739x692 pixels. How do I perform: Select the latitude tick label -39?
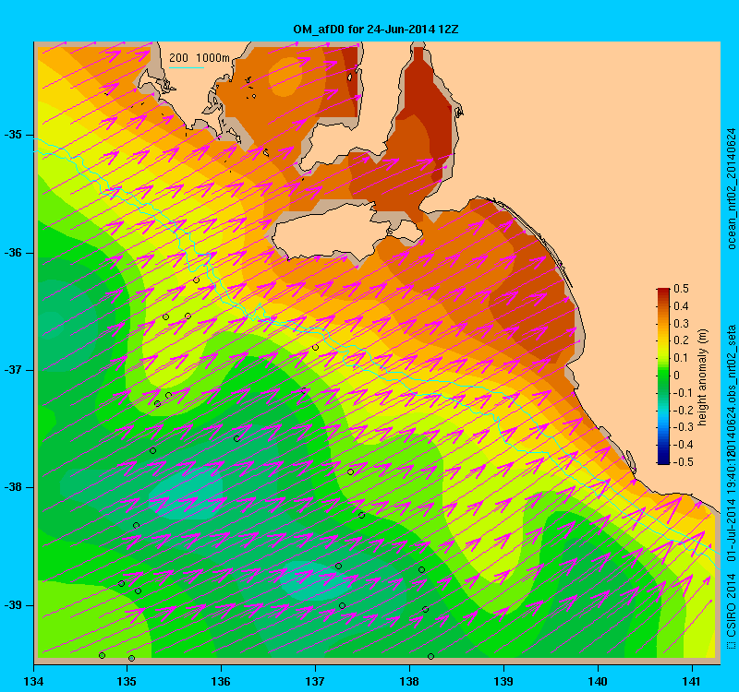click(x=13, y=605)
